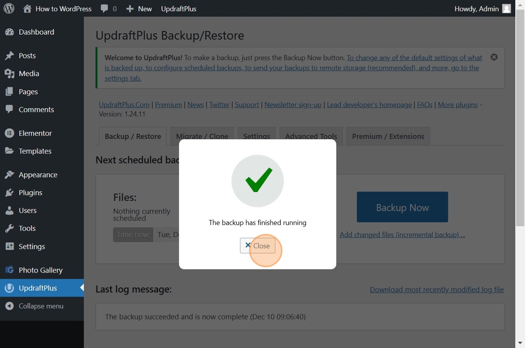Screen dimensions: 525x348
Task: Open the Advanced Tools tab
Action: [311, 136]
